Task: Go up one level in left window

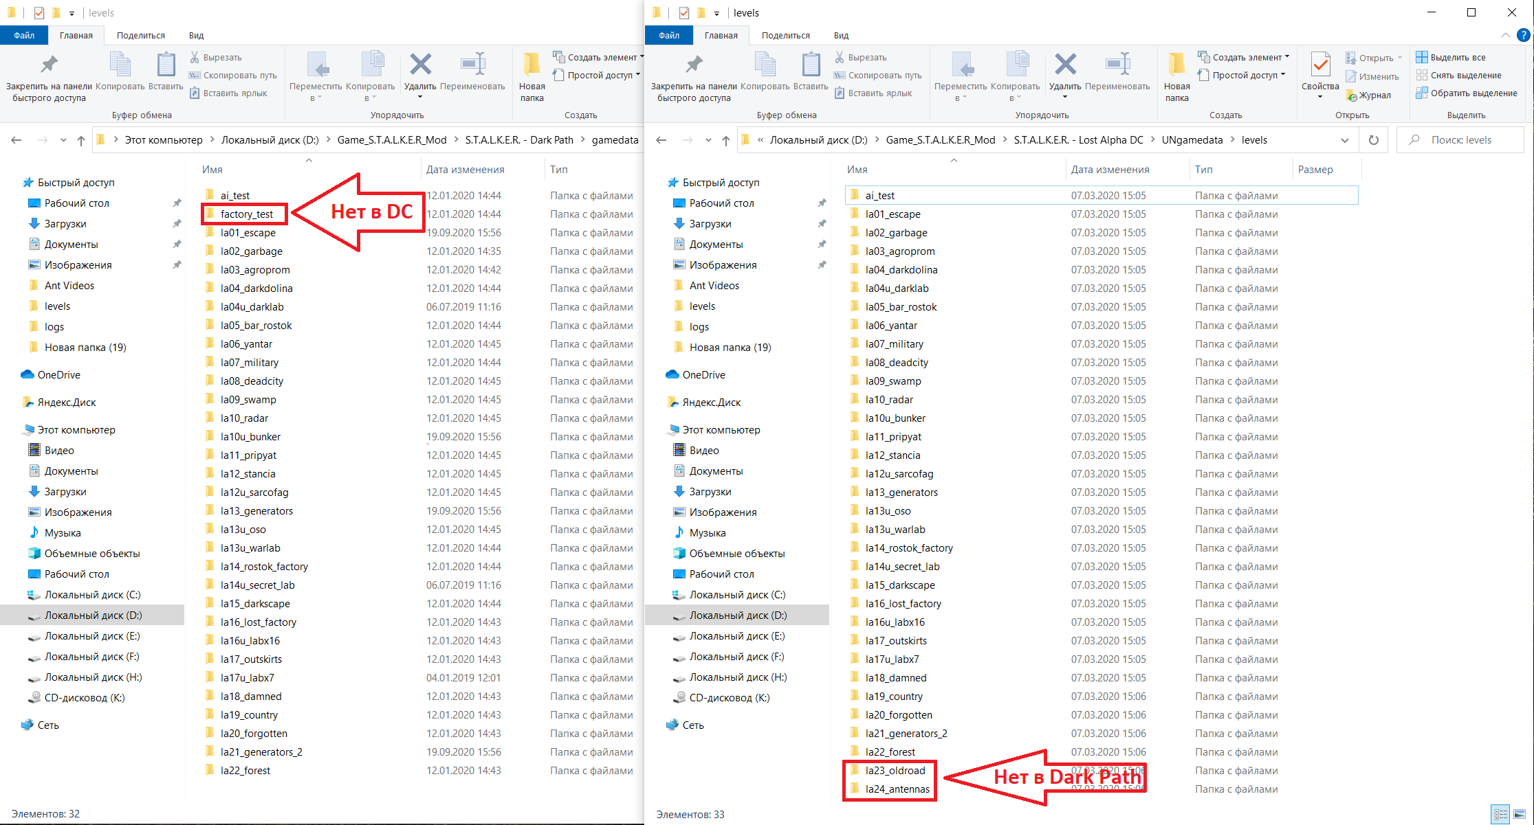Action: 81,140
